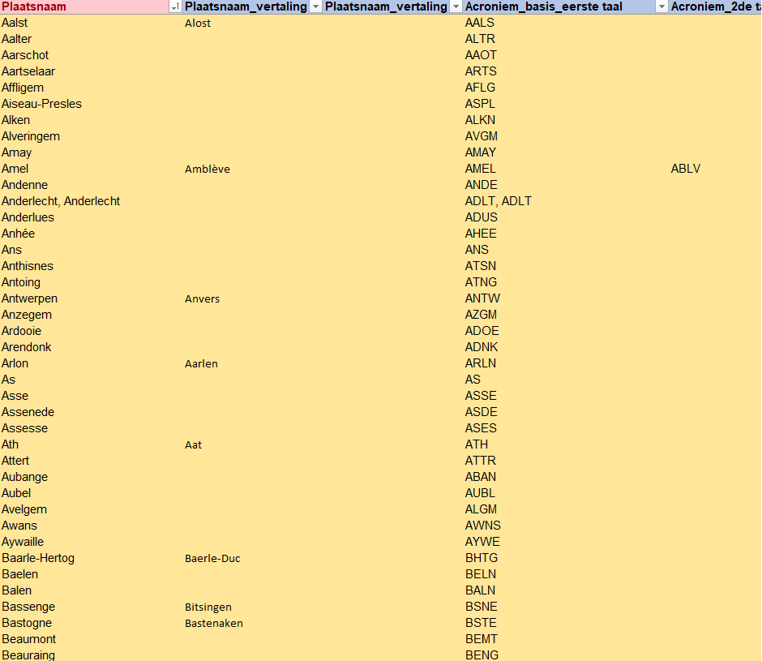Open the Plaatsnaam column sort filter dropdown
The image size is (762, 661).
click(174, 7)
